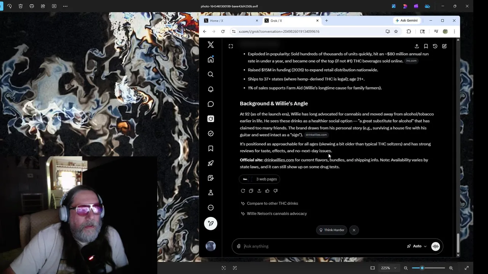Select the Grok icon in X sidebar
488x274 pixels.
tap(210, 119)
